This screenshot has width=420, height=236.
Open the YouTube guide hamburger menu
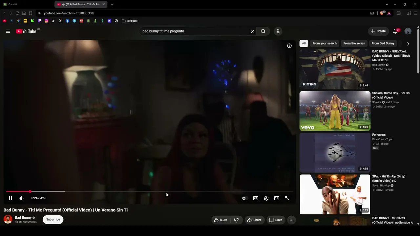tap(8, 31)
